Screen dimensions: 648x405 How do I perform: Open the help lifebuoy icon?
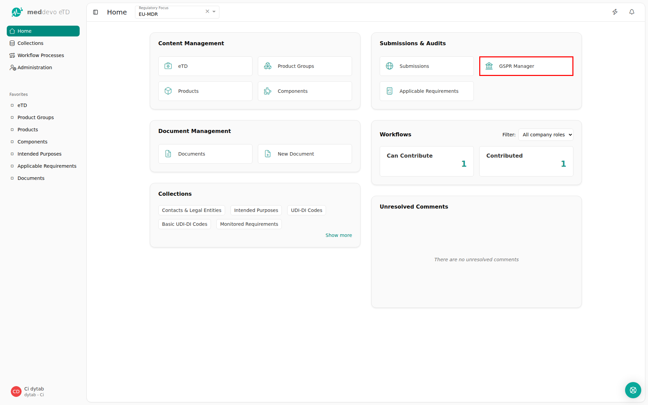coord(633,390)
